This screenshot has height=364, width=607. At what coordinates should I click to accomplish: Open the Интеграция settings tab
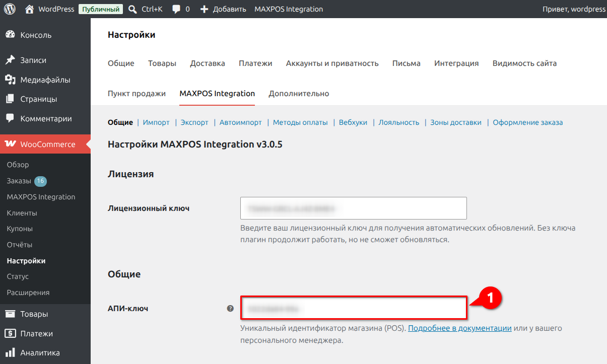(x=456, y=63)
